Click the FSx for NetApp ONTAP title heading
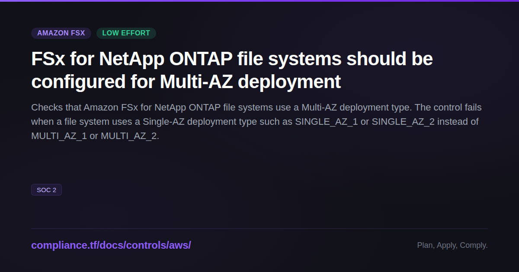The image size is (519, 272). 232,70
